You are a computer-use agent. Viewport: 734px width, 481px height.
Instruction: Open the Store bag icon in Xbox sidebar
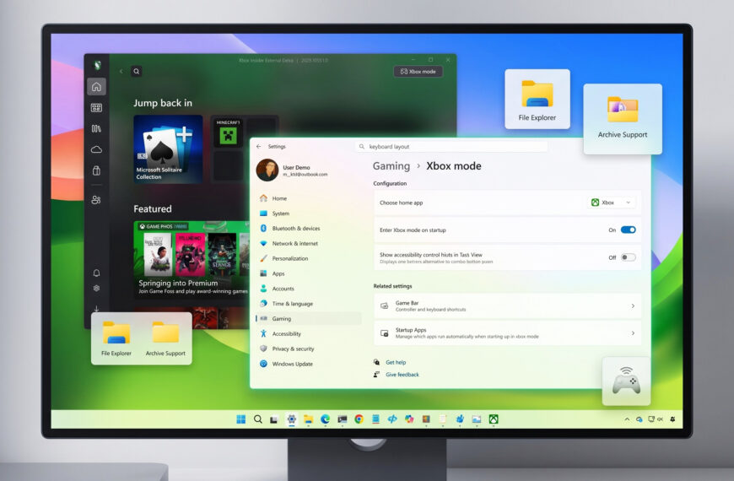(x=96, y=170)
